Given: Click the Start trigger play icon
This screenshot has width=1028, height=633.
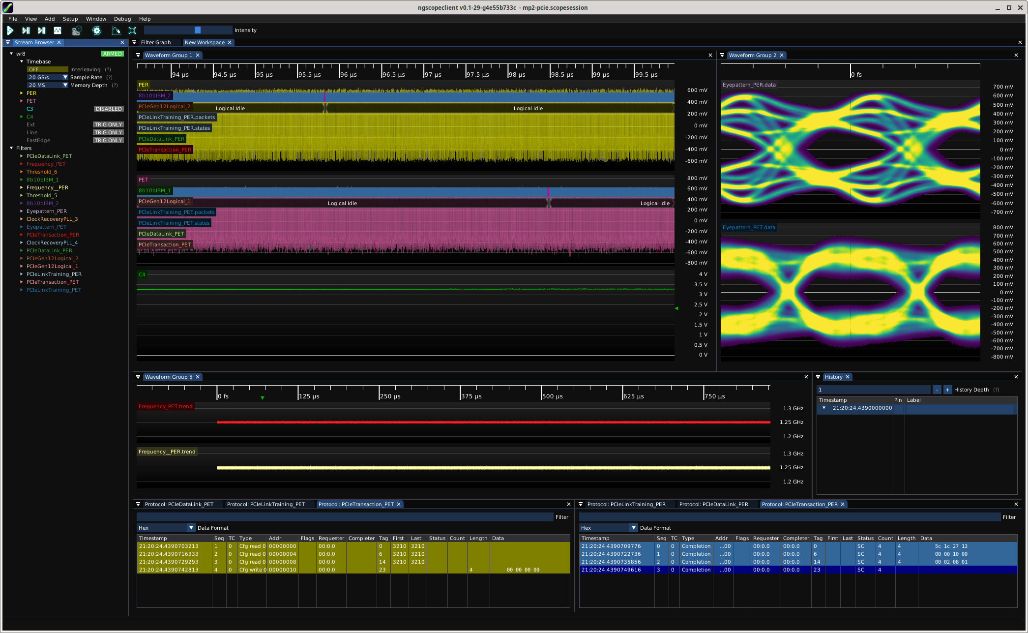Looking at the screenshot, I should tap(10, 30).
